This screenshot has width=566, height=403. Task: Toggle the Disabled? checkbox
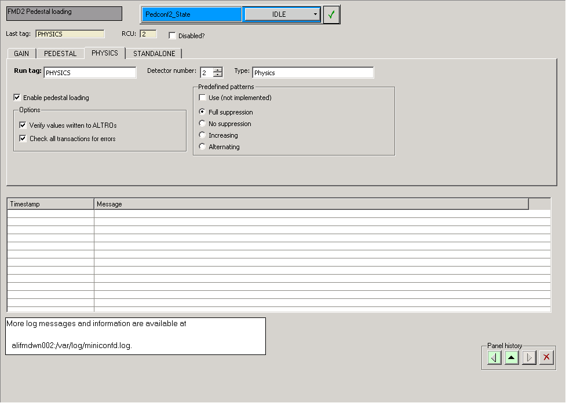pos(172,36)
